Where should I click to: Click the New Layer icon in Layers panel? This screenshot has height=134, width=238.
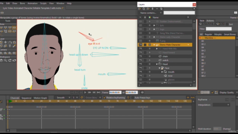tap(139, 9)
